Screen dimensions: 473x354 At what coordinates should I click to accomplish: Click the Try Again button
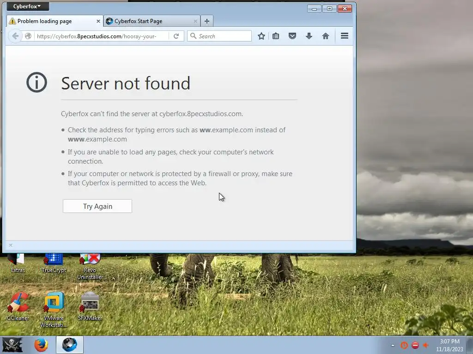point(97,206)
